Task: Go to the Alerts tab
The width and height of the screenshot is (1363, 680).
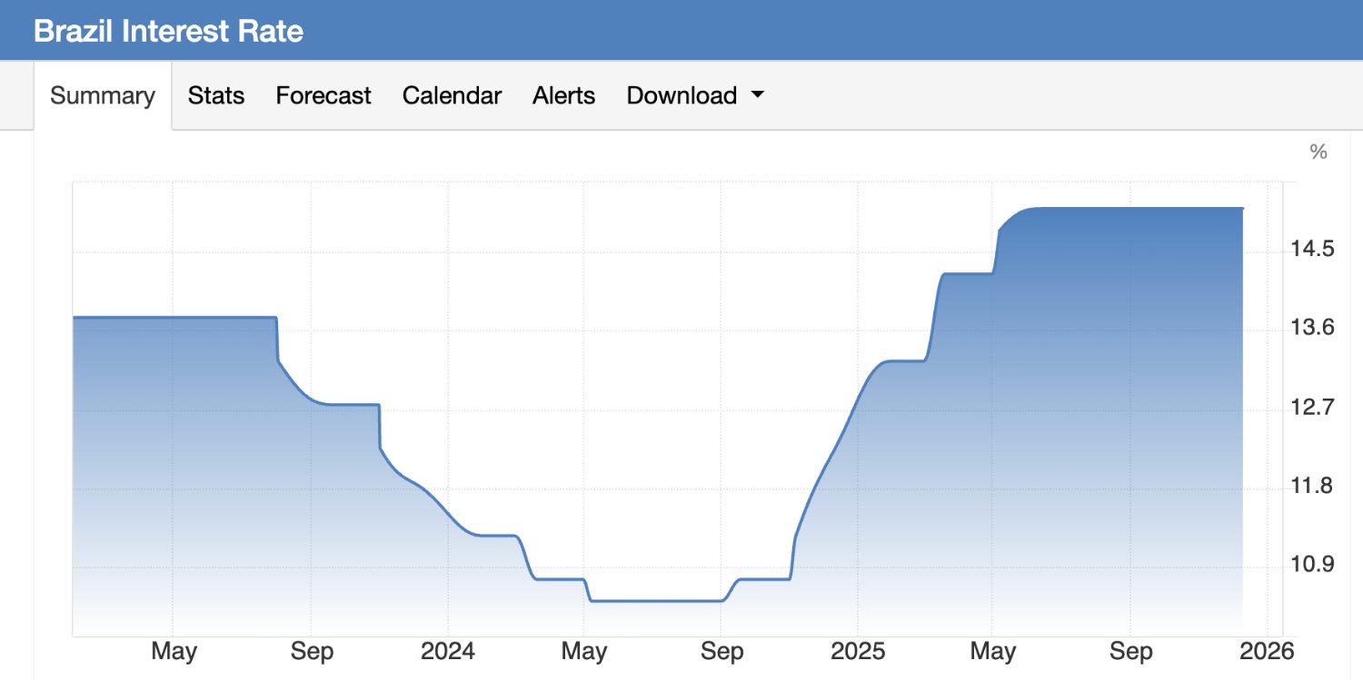Action: 563,95
